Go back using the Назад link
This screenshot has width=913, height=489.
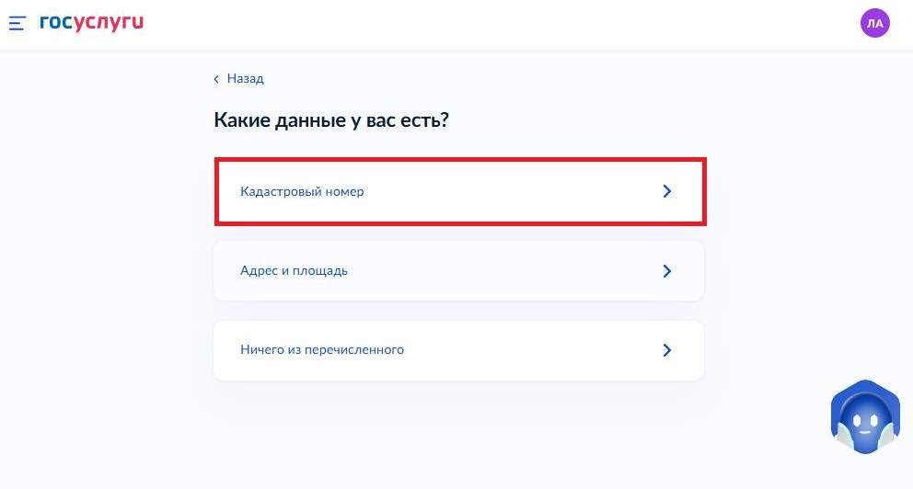click(245, 79)
